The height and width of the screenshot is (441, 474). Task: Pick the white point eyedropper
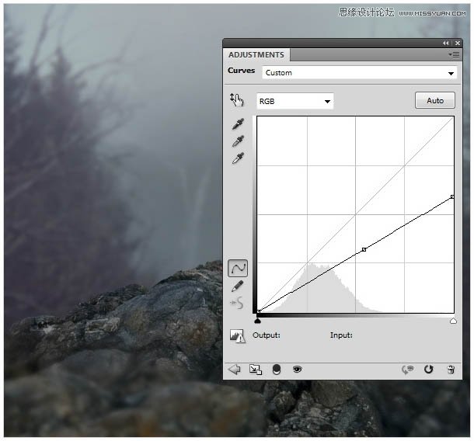[238, 158]
